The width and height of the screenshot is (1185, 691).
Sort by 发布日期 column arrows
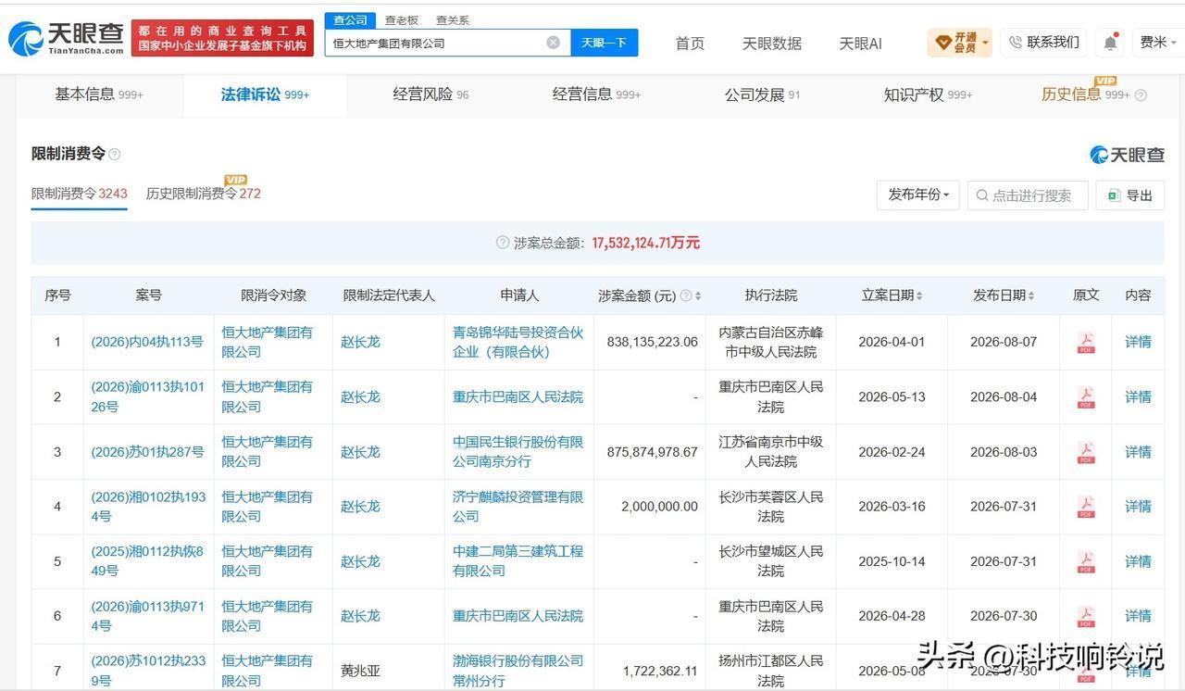(1030, 296)
